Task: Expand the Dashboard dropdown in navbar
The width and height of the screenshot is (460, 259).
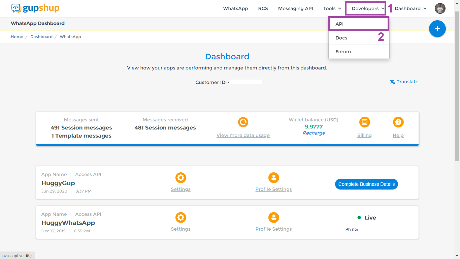Action: click(x=410, y=8)
